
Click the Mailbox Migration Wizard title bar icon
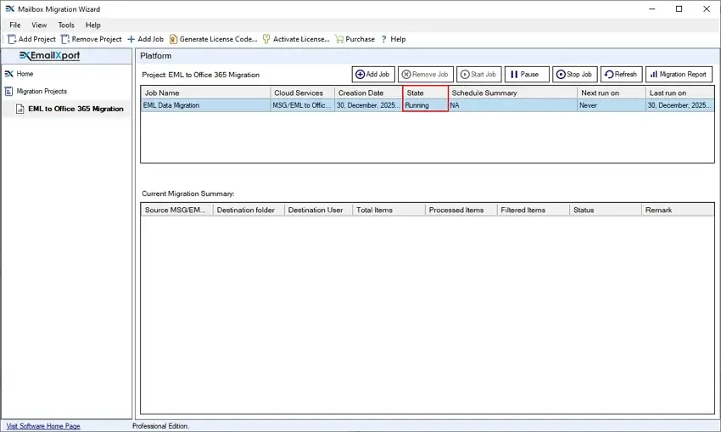click(x=9, y=8)
